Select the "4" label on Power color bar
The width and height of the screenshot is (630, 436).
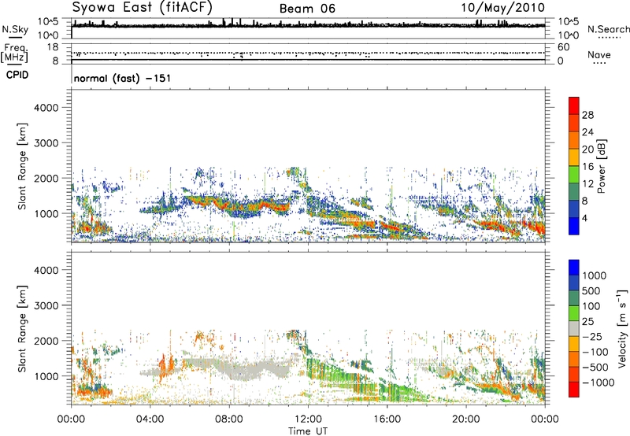[x=584, y=219]
